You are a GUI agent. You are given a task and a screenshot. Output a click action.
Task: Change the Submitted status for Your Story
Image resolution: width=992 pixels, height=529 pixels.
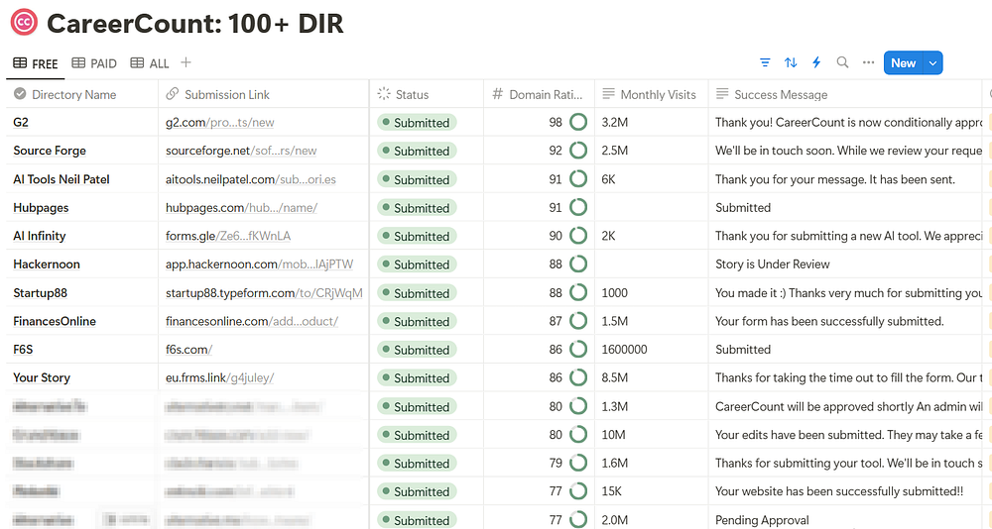pyautogui.click(x=417, y=378)
